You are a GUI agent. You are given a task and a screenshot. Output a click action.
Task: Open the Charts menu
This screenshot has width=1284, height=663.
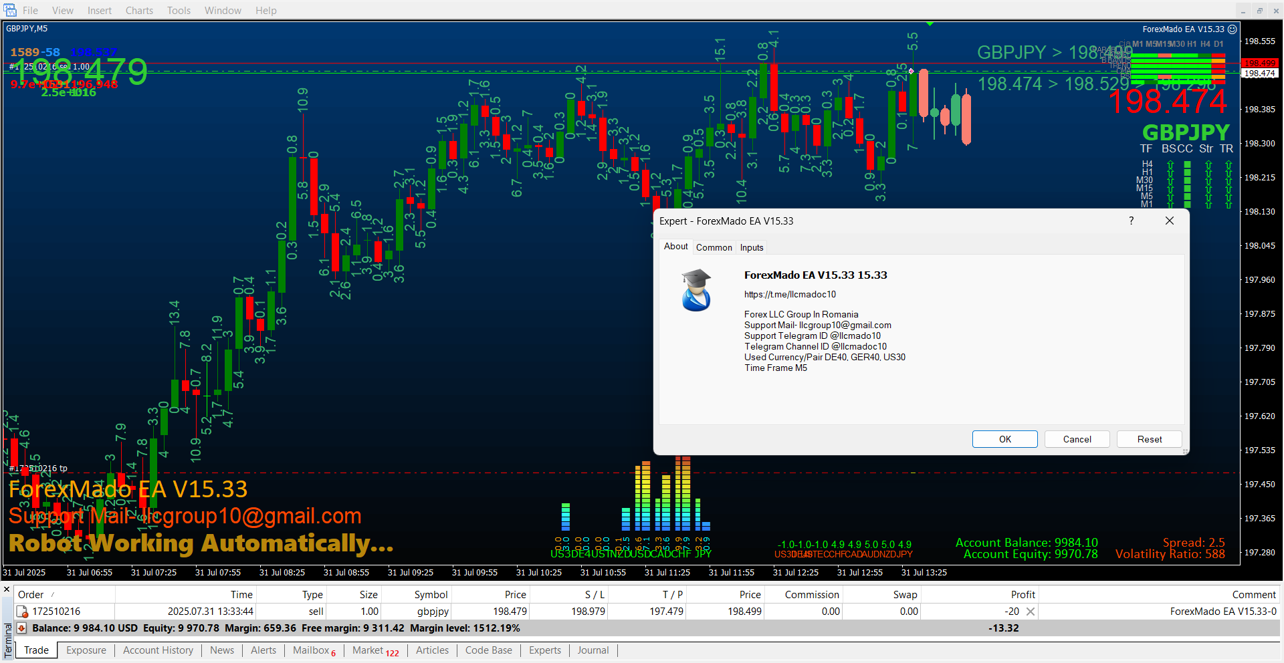[139, 11]
